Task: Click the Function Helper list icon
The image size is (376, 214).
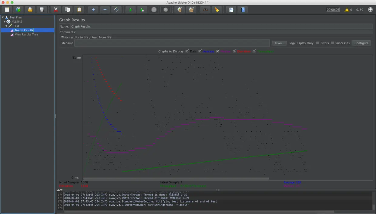Action: pos(231,10)
